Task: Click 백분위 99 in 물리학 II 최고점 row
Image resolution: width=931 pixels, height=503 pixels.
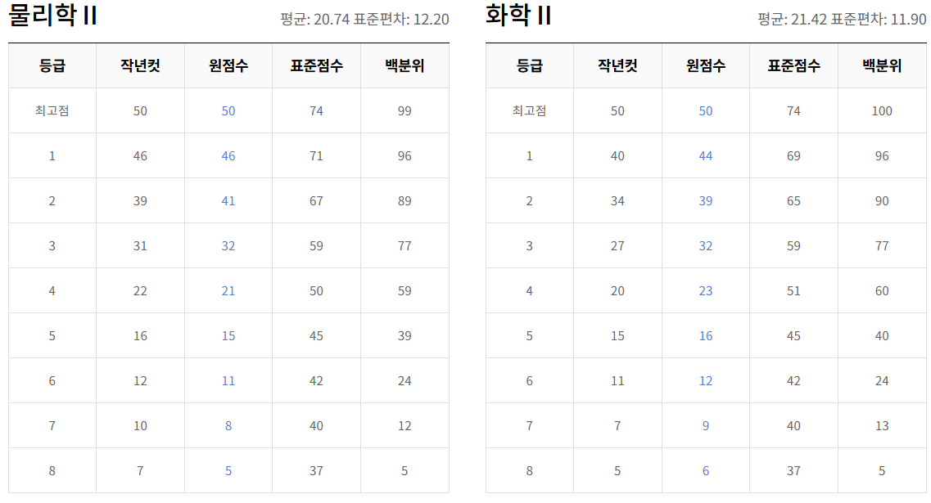Action: point(404,111)
